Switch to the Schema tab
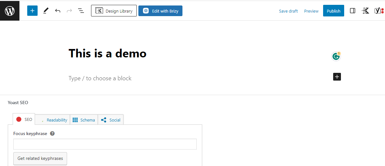The image size is (385, 166). [84, 120]
